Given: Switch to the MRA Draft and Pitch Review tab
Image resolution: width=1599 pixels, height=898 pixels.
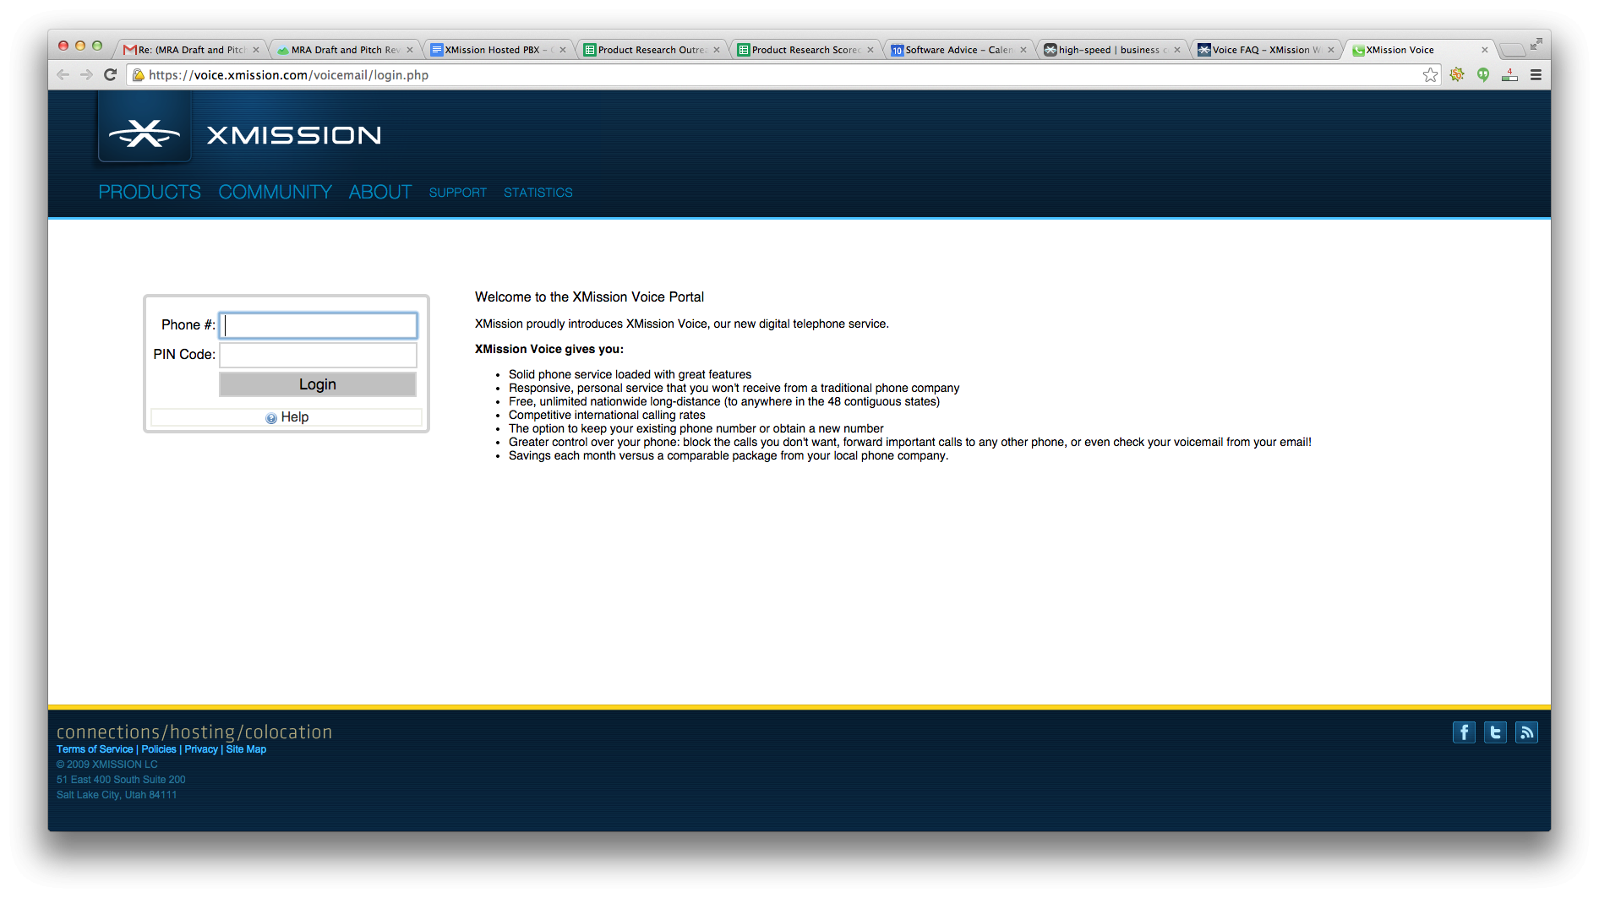Looking at the screenshot, I should (345, 50).
